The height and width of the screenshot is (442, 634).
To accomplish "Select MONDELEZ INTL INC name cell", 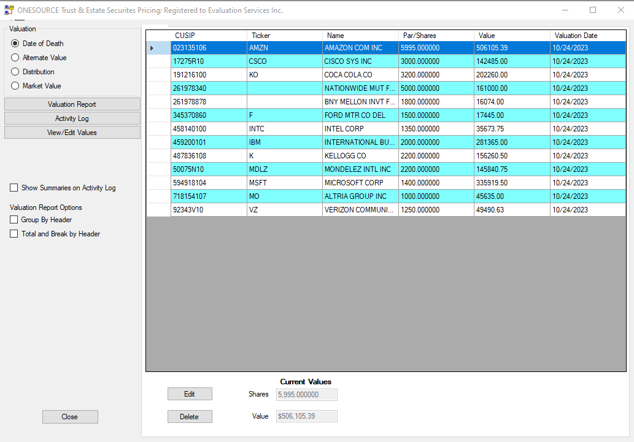I will [360, 169].
